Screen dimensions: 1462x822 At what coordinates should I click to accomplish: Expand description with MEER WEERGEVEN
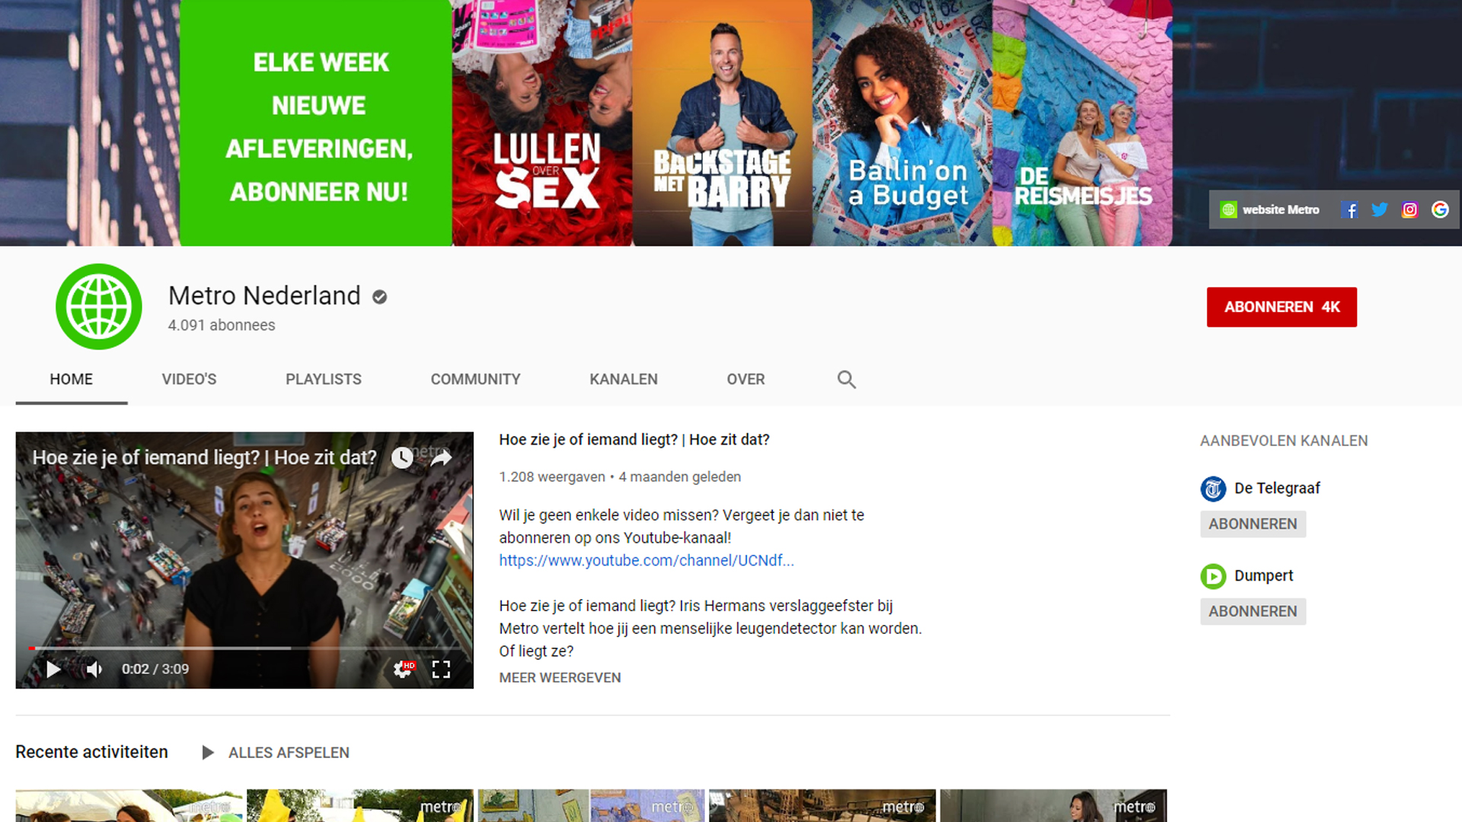tap(560, 677)
